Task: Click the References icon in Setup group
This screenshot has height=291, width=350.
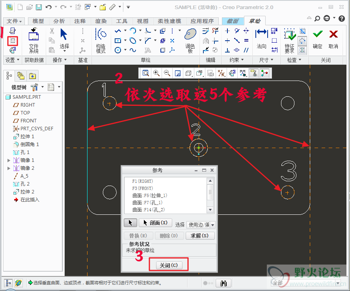Action: point(13,41)
